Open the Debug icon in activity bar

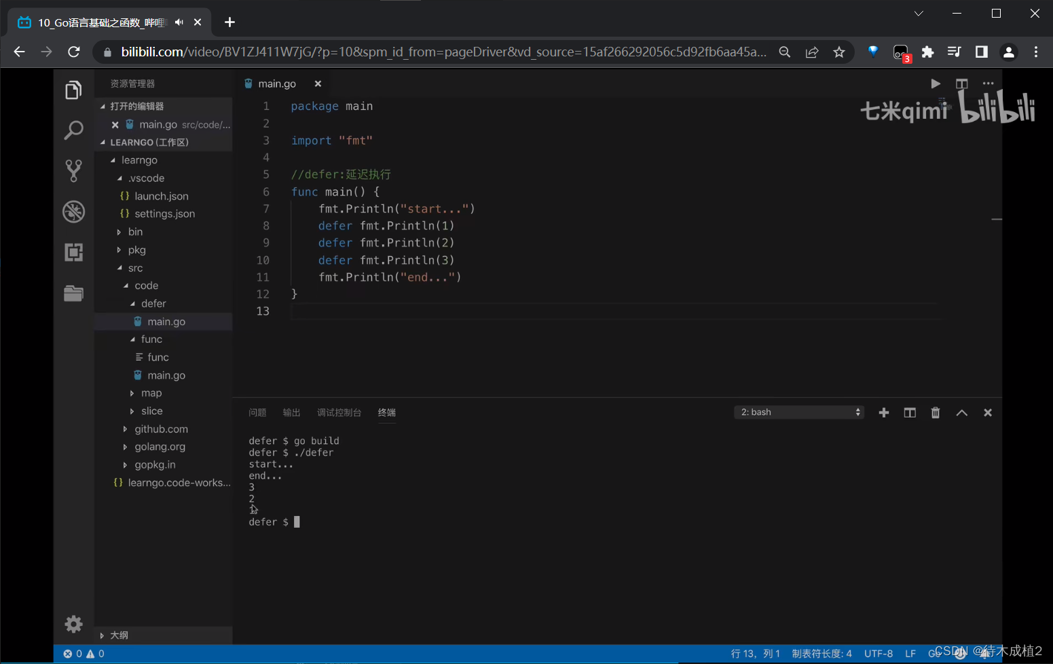tap(73, 212)
